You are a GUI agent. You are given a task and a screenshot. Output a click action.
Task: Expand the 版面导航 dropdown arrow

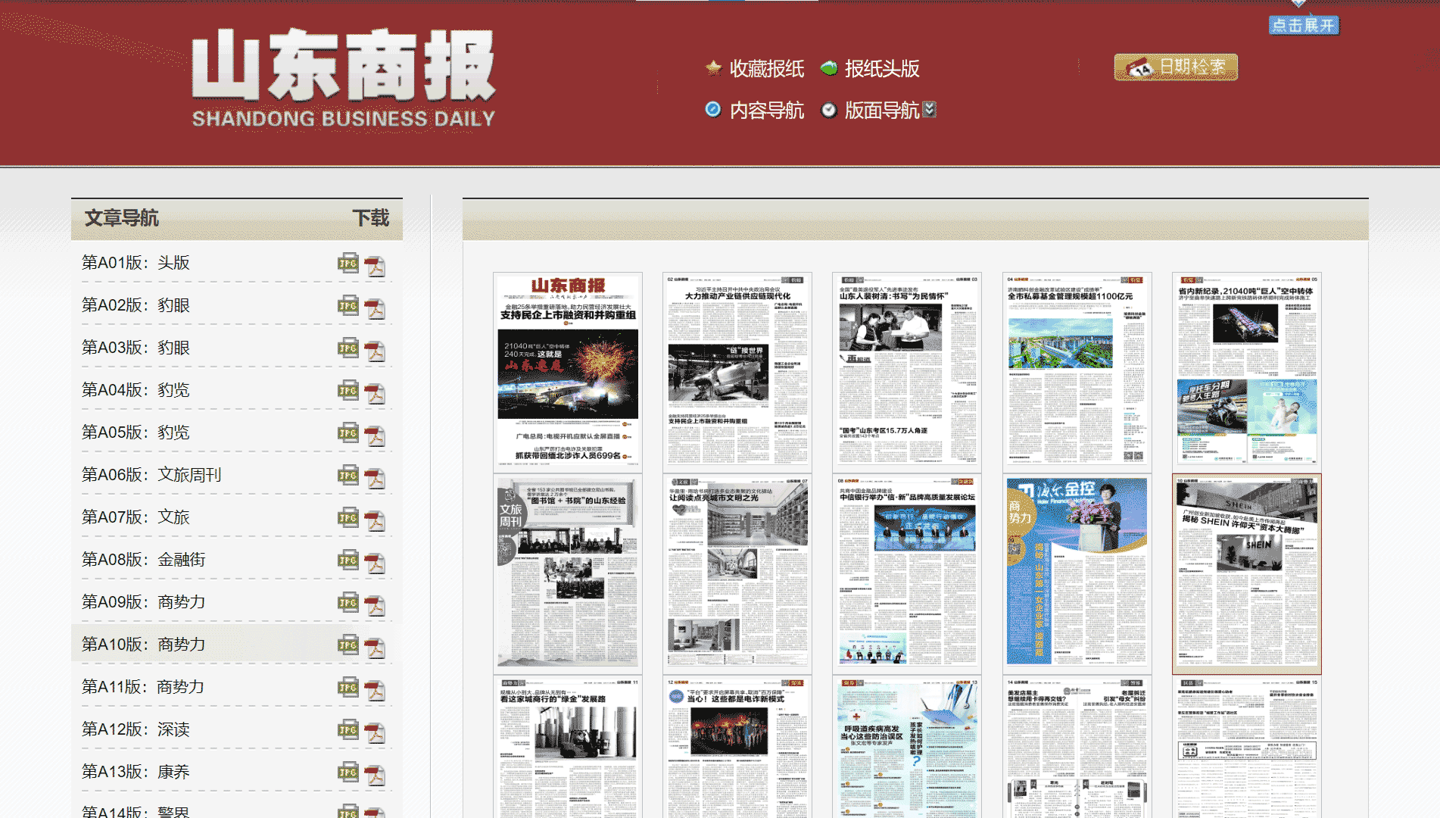point(930,110)
